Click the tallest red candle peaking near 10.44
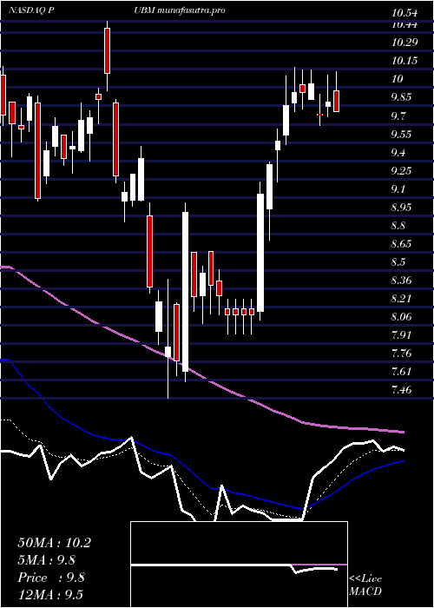434x608 pixels. pos(108,50)
